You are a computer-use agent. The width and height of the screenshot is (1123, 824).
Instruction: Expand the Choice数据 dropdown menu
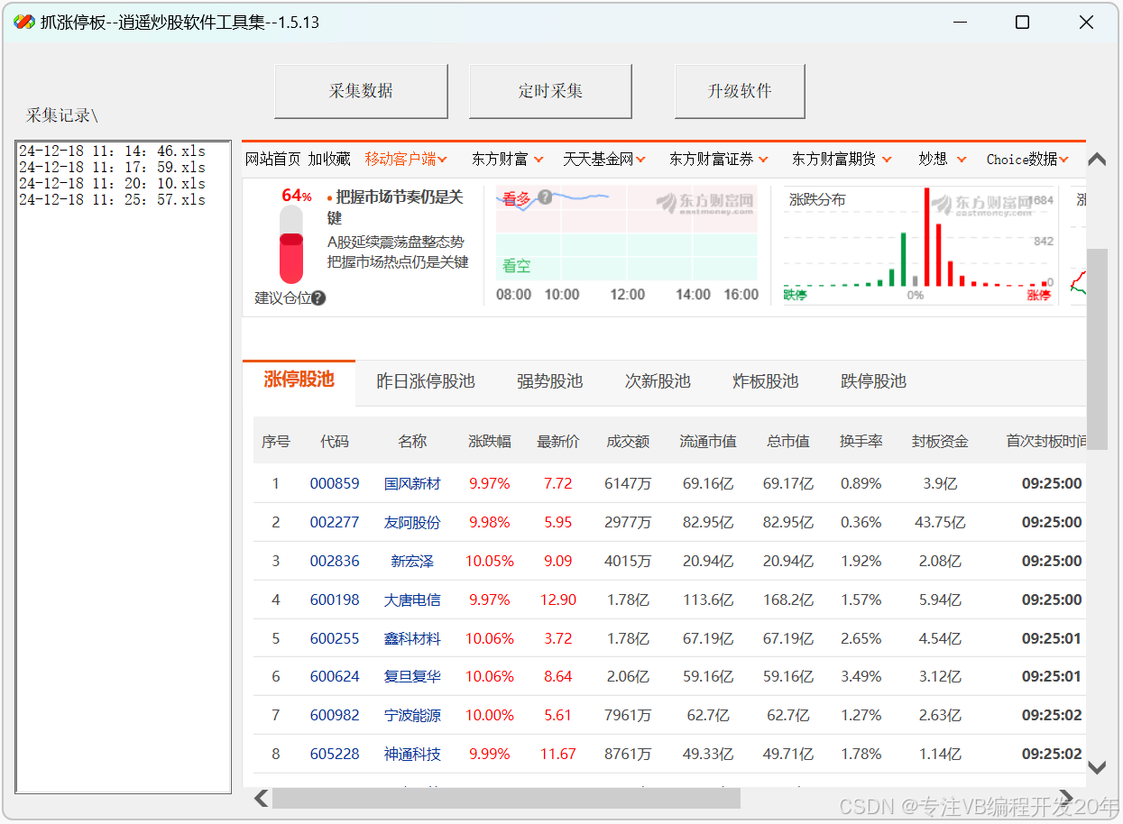click(1027, 159)
